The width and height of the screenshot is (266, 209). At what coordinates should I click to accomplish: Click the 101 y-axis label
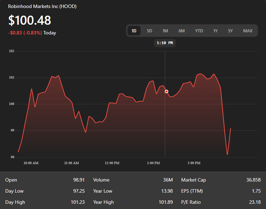(11, 78)
